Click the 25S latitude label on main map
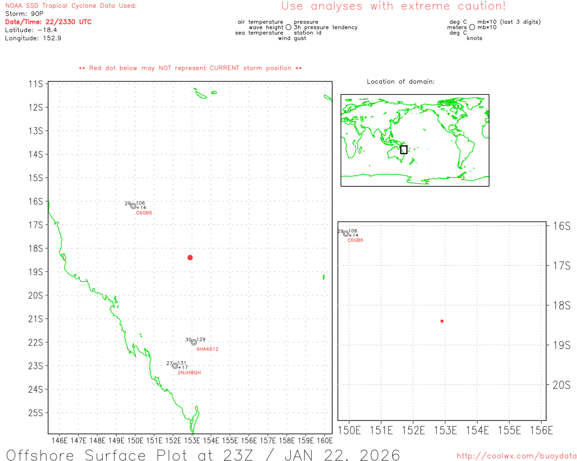Viewport: 577px width, 461px height. tap(36, 413)
